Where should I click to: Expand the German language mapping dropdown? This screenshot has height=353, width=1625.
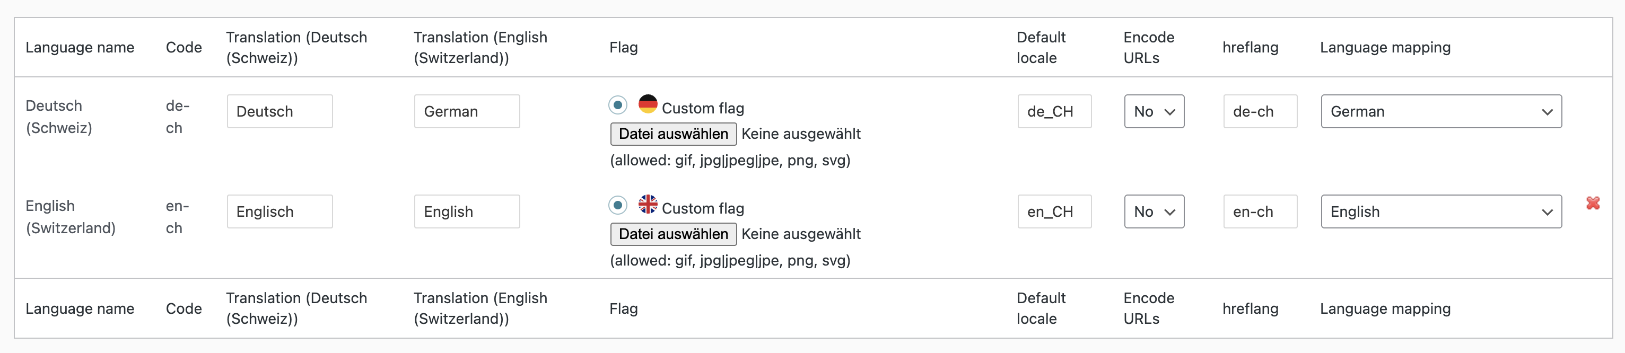click(x=1441, y=112)
